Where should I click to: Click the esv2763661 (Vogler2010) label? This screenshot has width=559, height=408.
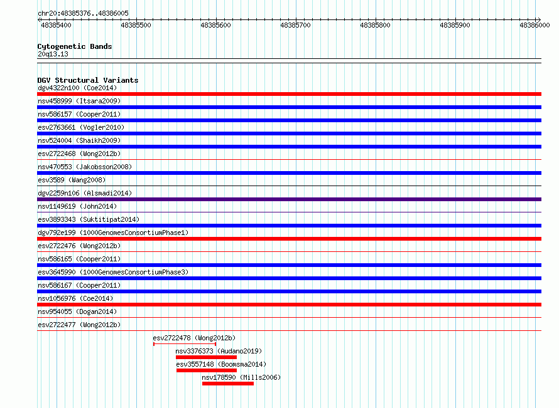pyautogui.click(x=81, y=127)
